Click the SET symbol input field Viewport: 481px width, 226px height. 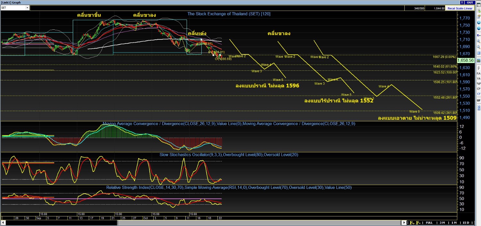click(13, 8)
